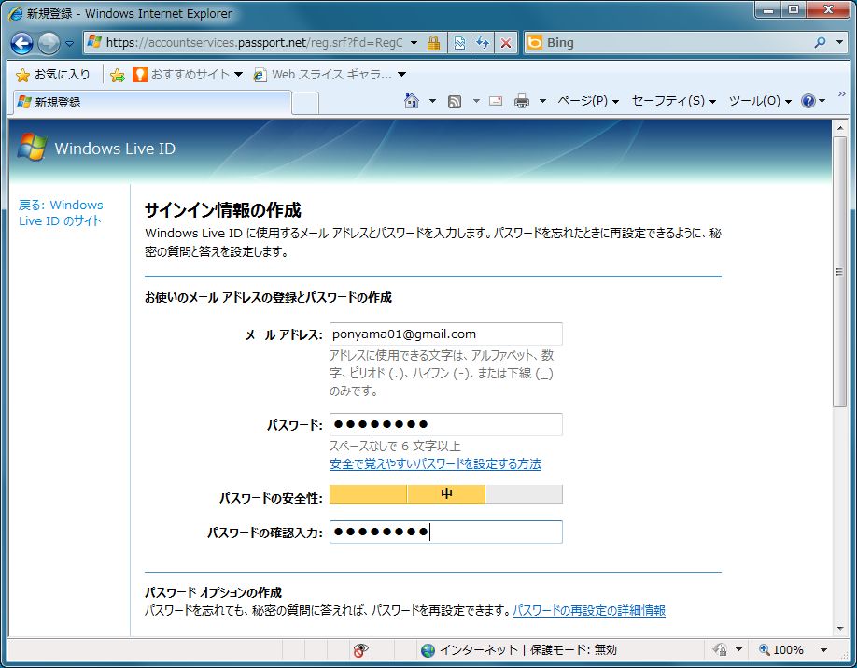
Task: Click the vertical scrollbar thumb
Action: [840, 271]
